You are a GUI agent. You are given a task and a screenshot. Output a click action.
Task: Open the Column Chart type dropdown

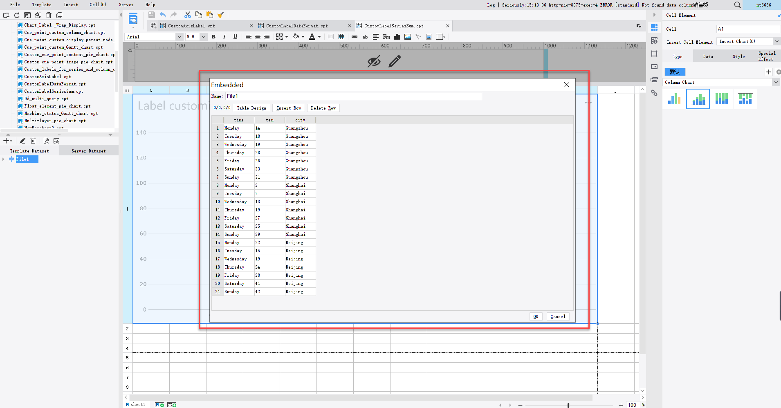point(776,82)
